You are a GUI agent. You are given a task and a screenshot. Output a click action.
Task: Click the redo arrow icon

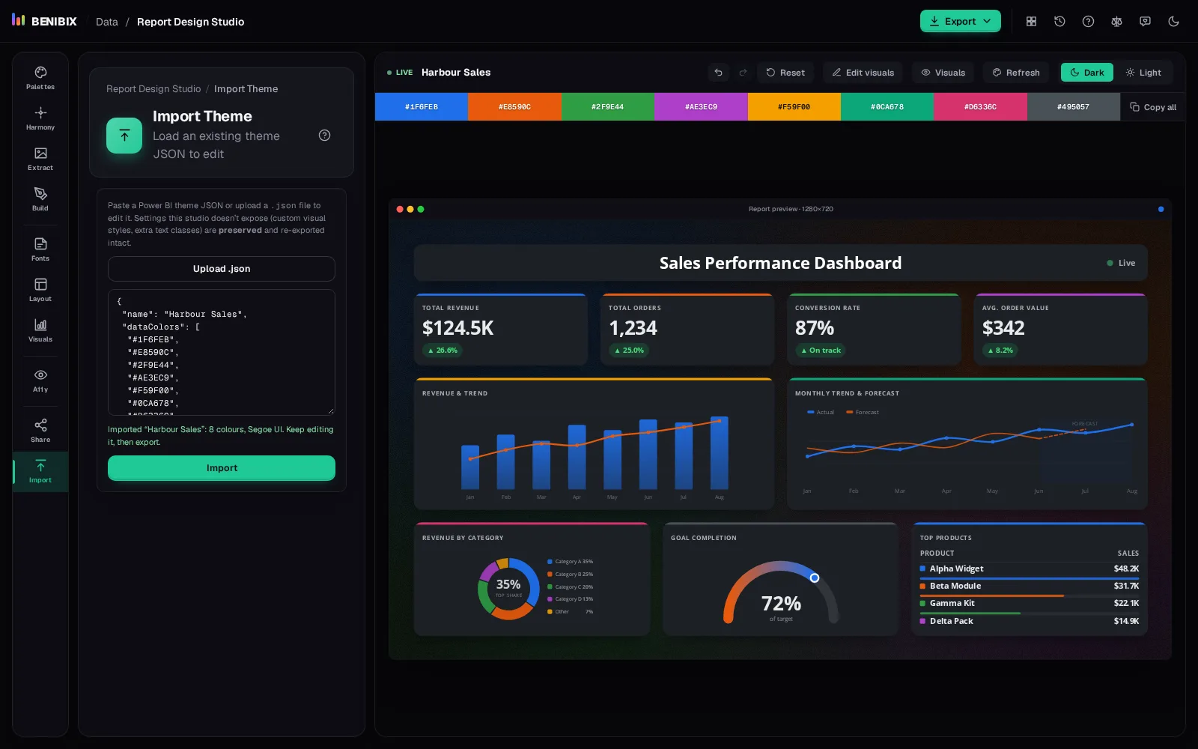pyautogui.click(x=743, y=73)
